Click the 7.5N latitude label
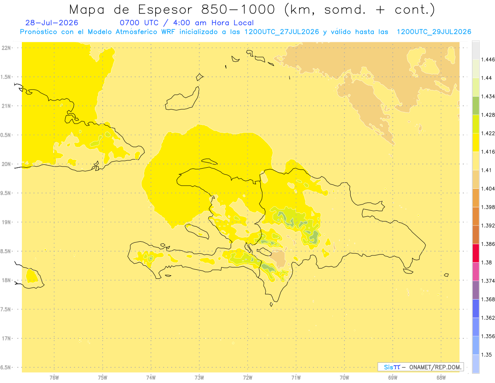This screenshot has width=495, height=383. click(6, 309)
